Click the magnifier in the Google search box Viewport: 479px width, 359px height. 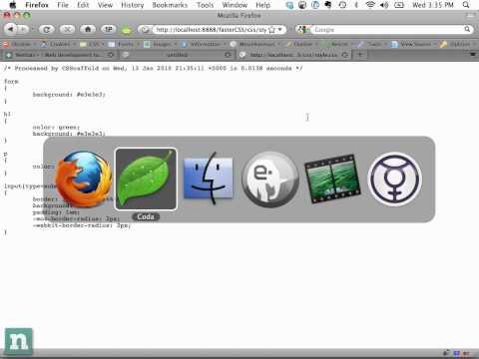tap(467, 30)
